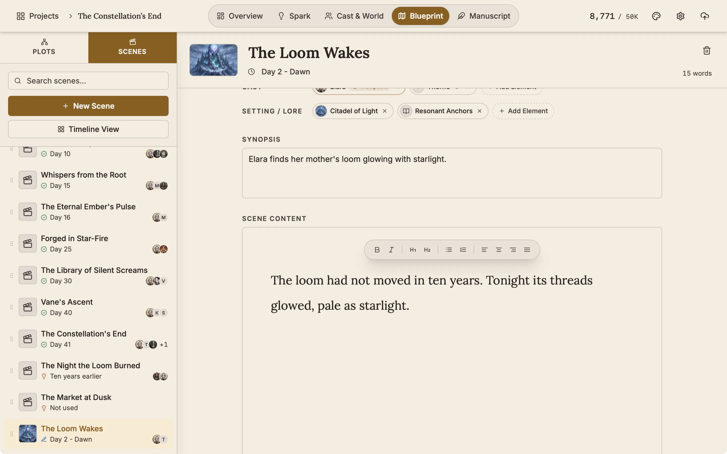727x454 pixels.
Task: Open The Library of Silent Screams scene
Action: pyautogui.click(x=88, y=275)
